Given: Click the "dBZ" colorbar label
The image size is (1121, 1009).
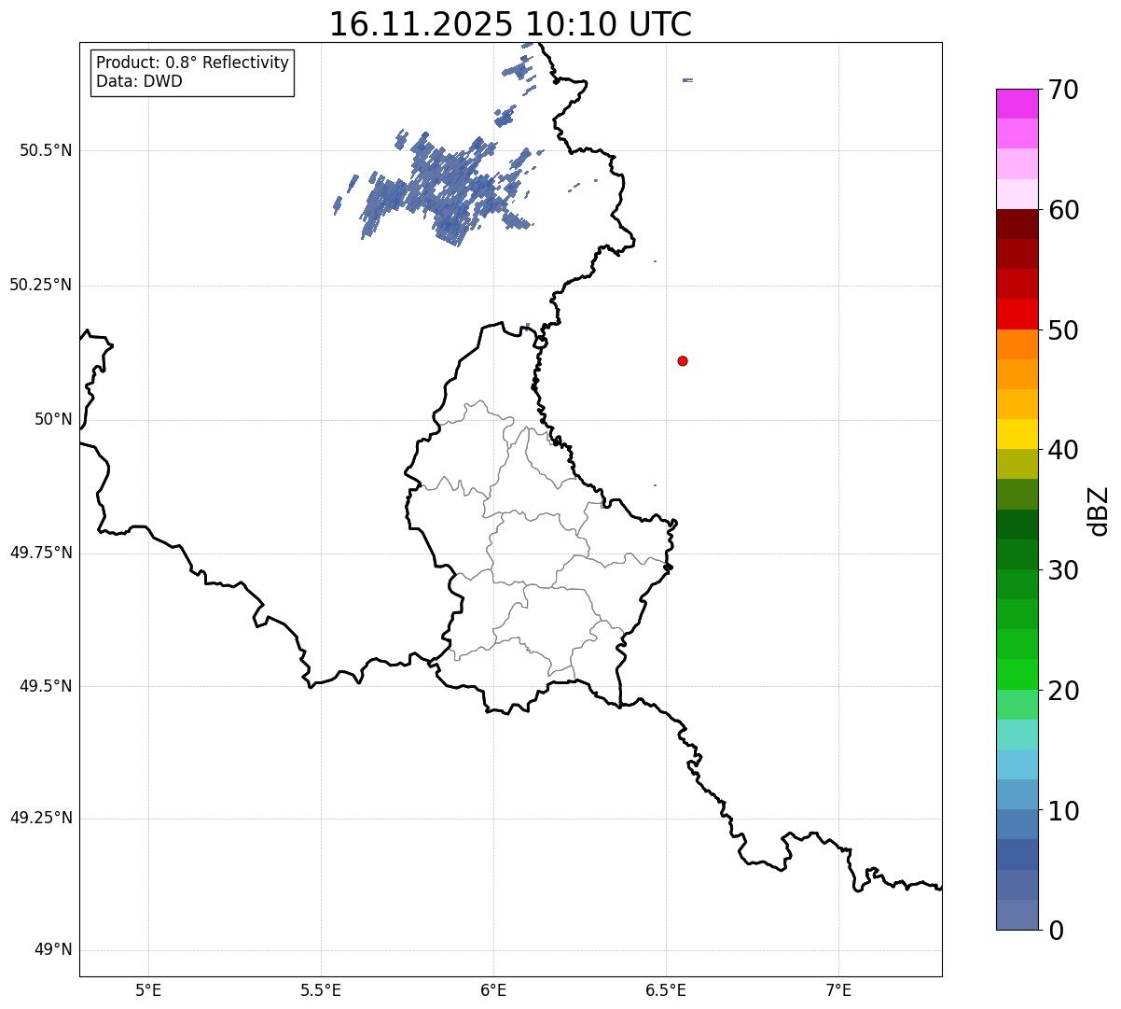Looking at the screenshot, I should click(1099, 511).
